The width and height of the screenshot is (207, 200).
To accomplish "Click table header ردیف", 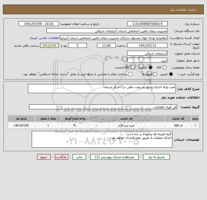I will pos(195,118).
